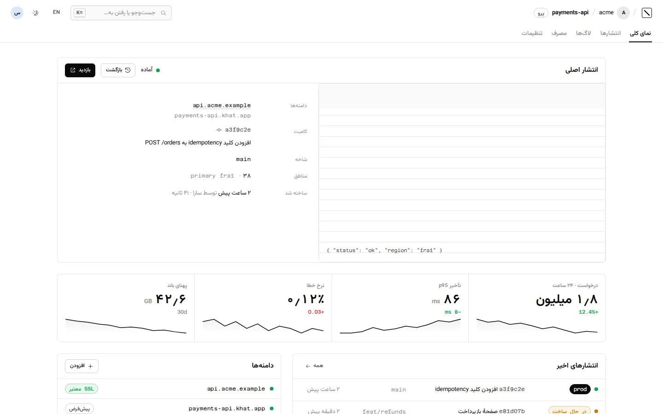
Task: Click the 'SSL معتبر' badge
Action: [x=81, y=389]
